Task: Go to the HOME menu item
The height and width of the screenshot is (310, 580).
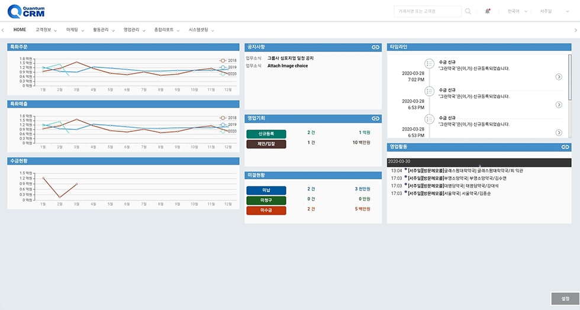Action: 20,30
